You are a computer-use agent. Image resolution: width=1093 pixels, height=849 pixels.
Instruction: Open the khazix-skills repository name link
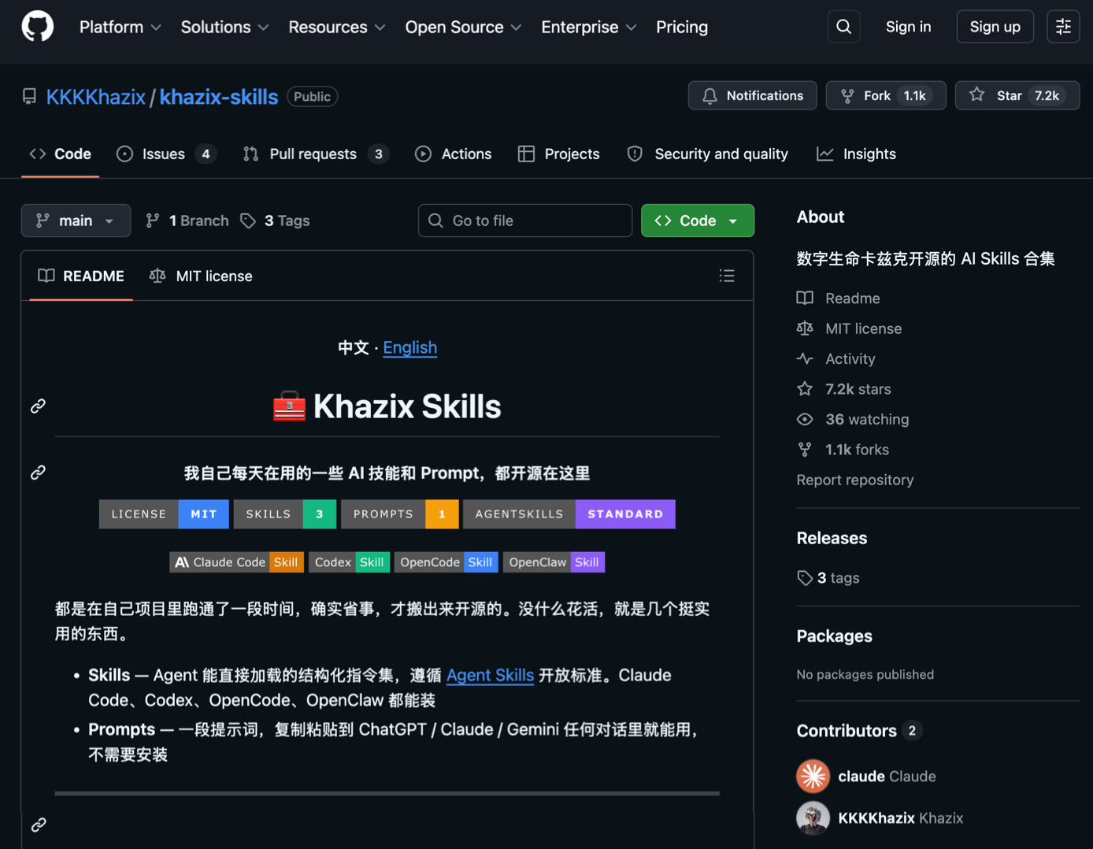[219, 97]
